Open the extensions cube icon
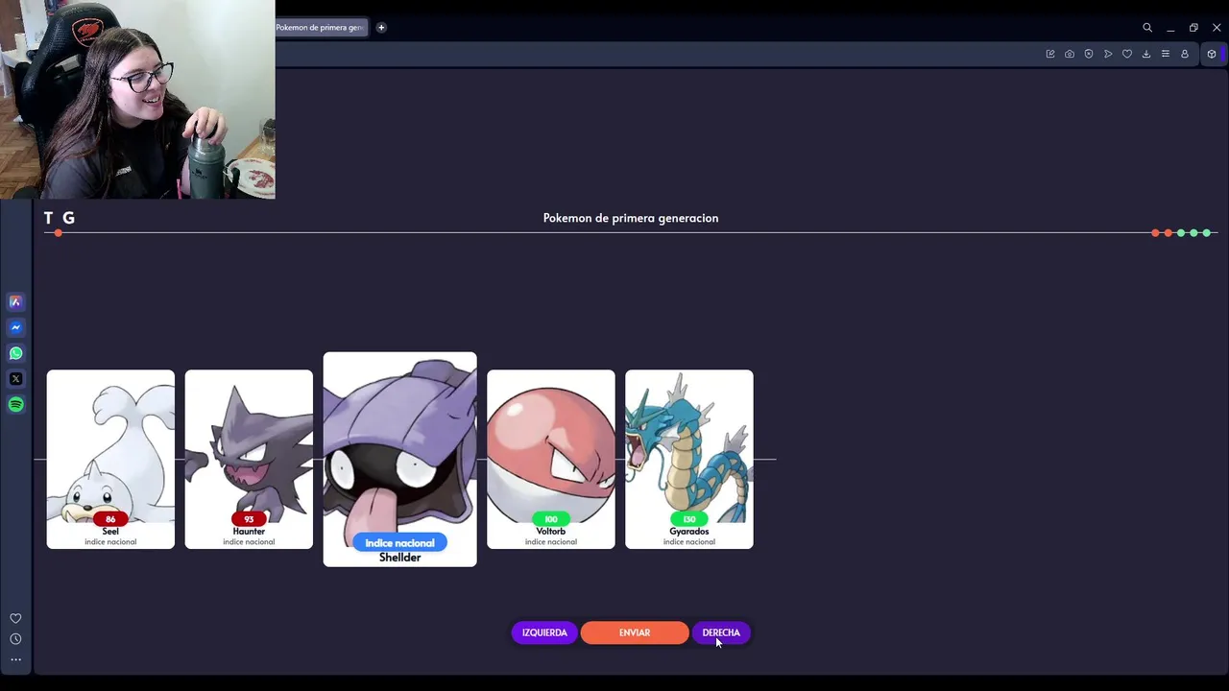 point(1212,54)
